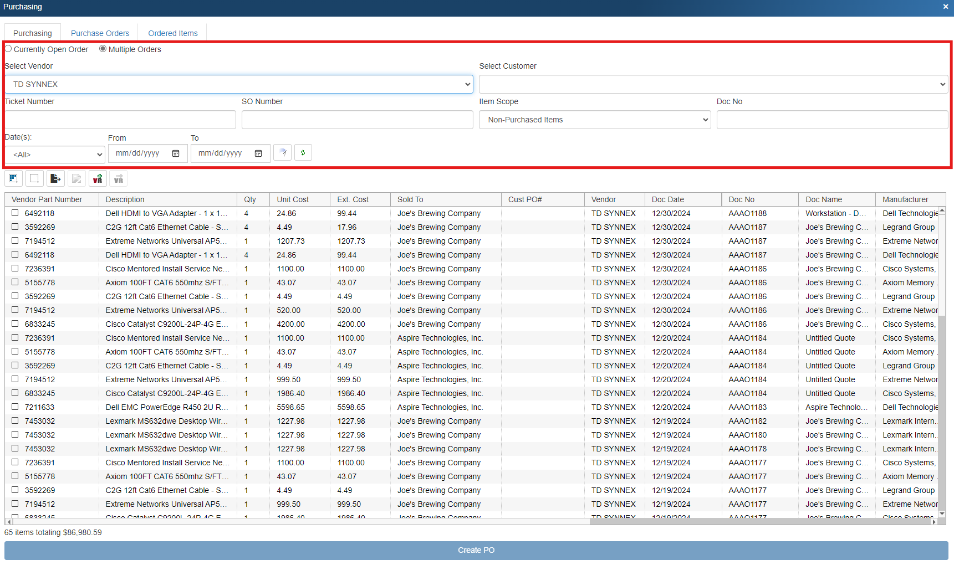Open the From date calendar picker
954x565 pixels.
(176, 153)
